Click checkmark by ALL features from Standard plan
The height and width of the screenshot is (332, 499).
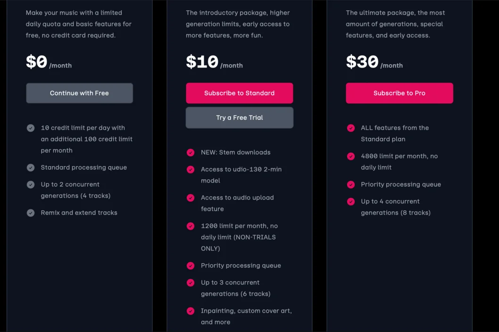tap(351, 128)
